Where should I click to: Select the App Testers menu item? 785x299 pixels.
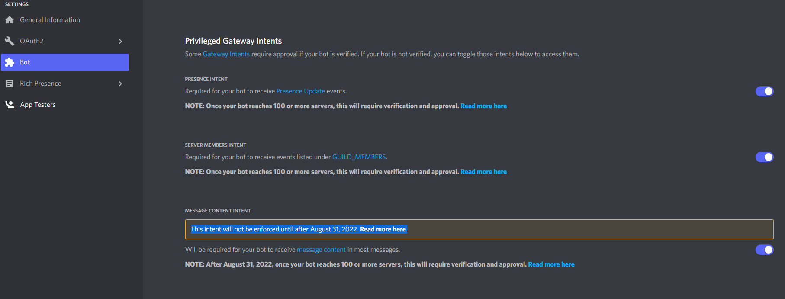[65, 105]
